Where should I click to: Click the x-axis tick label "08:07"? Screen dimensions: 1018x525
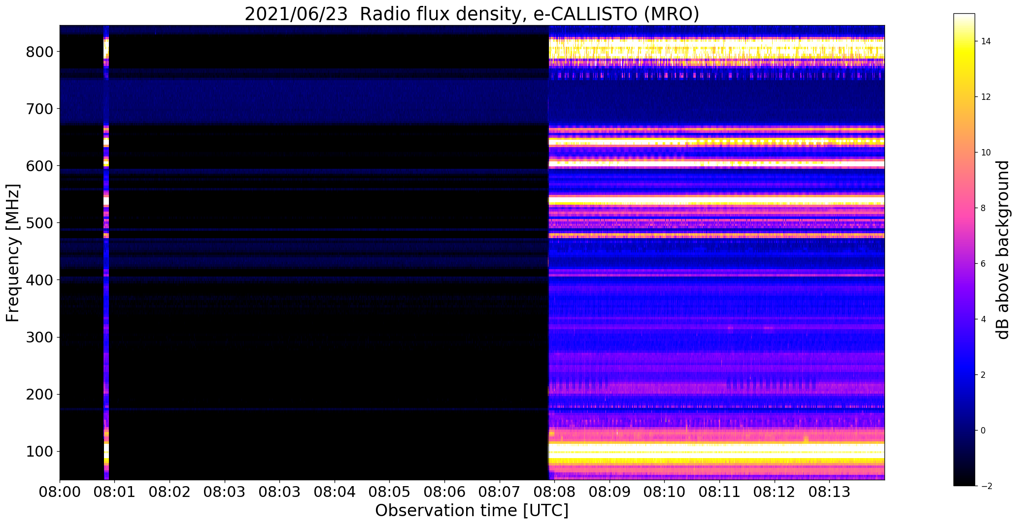[x=500, y=492]
